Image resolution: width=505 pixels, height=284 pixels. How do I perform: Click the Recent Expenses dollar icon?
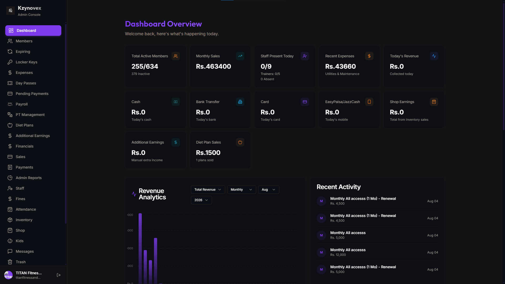pyautogui.click(x=369, y=56)
